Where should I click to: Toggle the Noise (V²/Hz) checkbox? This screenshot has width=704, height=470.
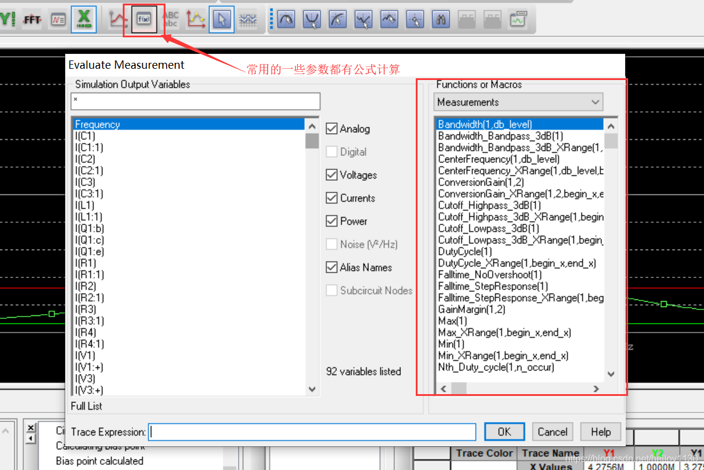pyautogui.click(x=332, y=244)
